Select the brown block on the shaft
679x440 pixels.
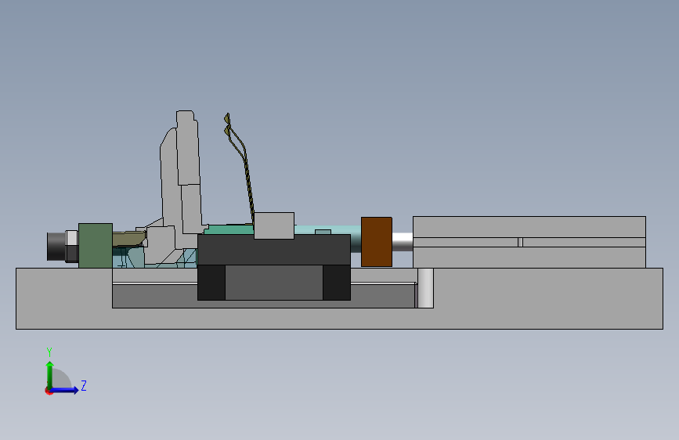coord(376,242)
